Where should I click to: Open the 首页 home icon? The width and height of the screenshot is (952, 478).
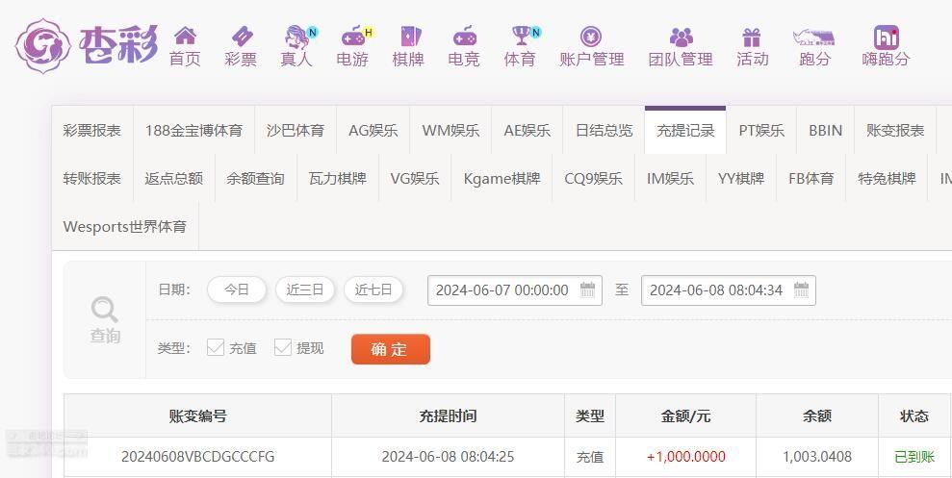185,37
